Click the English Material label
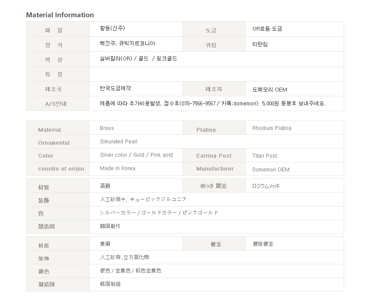377x304 pixels. click(50, 130)
